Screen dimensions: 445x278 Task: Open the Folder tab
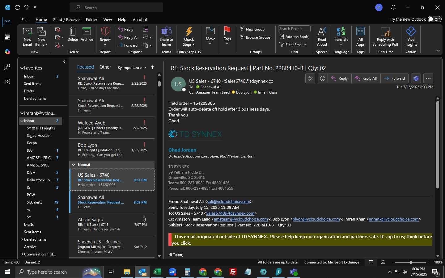coord(91,19)
